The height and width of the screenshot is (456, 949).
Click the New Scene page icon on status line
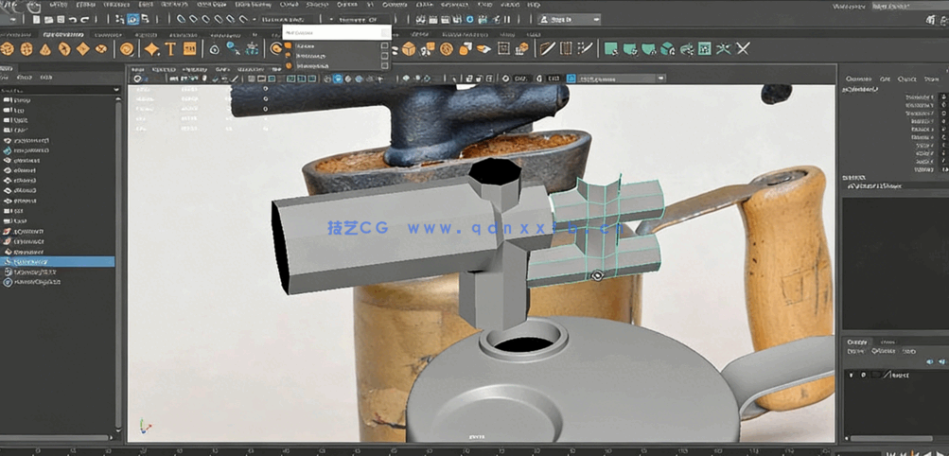[36, 19]
